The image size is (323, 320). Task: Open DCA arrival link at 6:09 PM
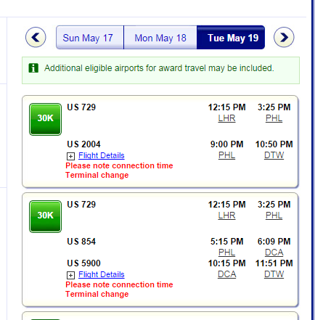click(274, 253)
